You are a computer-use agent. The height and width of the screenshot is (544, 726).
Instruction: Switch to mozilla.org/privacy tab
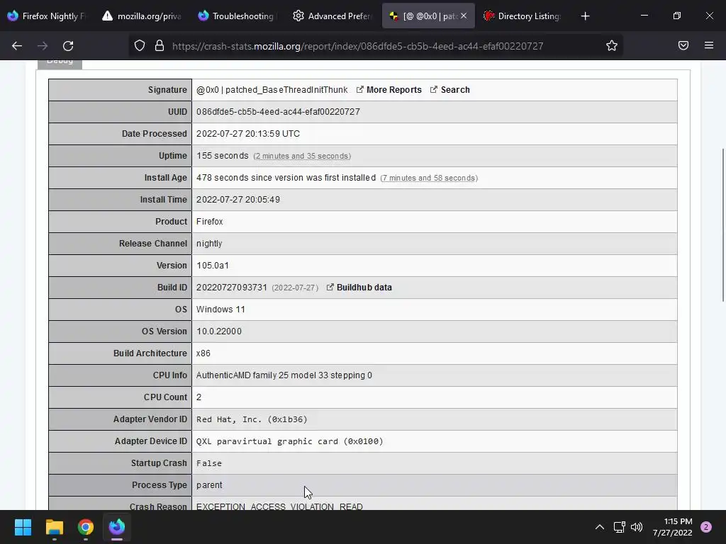point(143,16)
